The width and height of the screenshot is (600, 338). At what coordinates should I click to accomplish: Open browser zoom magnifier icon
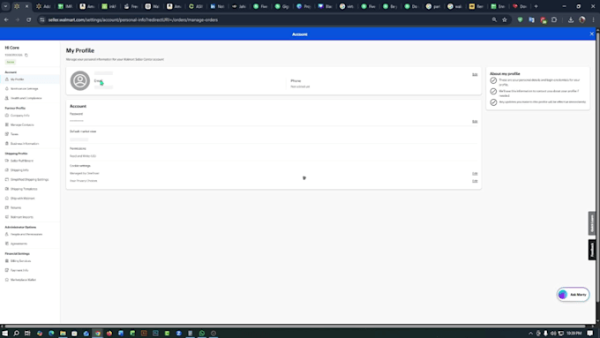494,20
